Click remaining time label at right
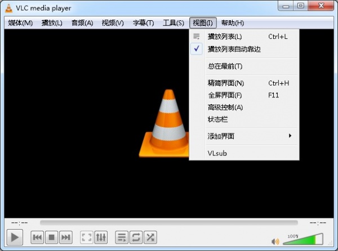This screenshot has height=251, width=338. point(318,223)
